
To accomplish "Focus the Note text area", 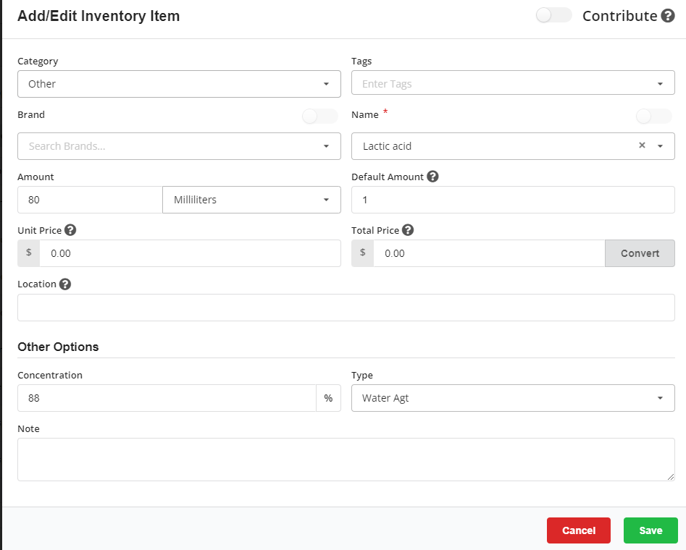I will point(346,460).
